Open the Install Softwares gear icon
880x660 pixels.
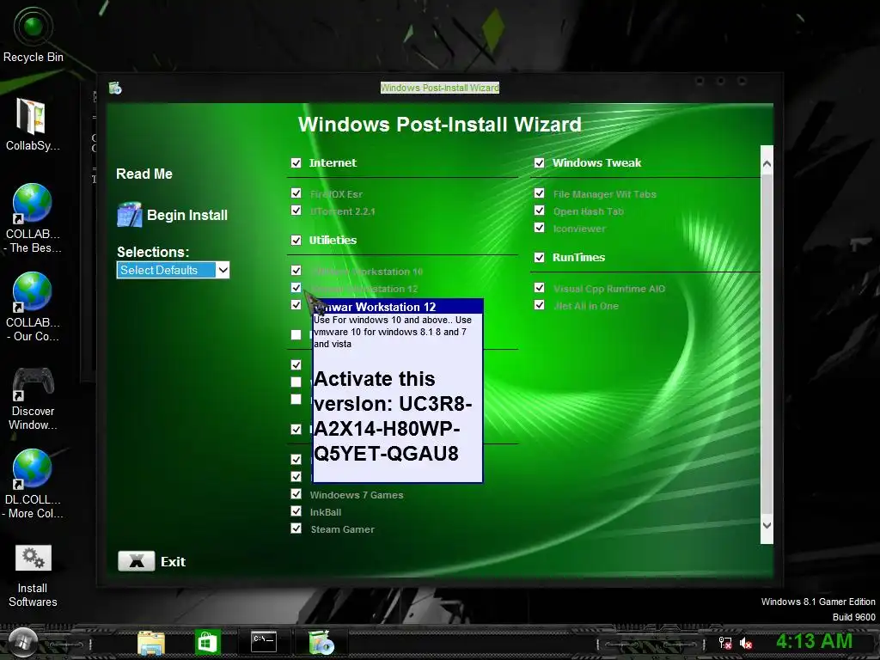33,576
